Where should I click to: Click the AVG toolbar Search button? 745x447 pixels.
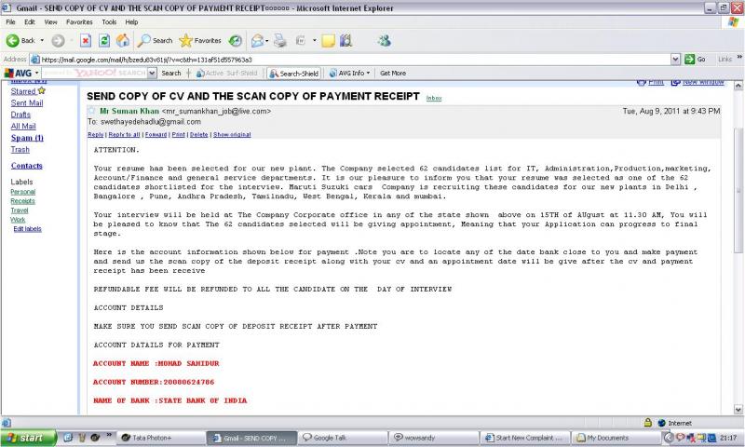click(171, 74)
